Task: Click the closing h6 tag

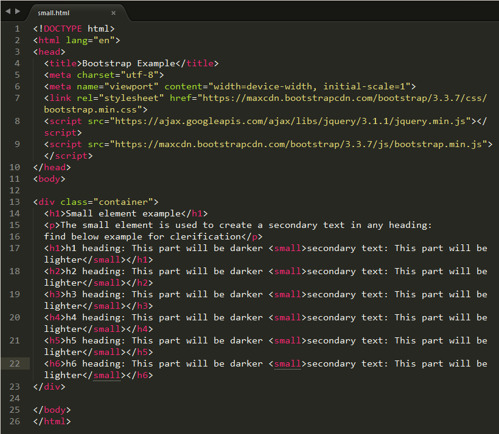Action: pyautogui.click(x=140, y=376)
